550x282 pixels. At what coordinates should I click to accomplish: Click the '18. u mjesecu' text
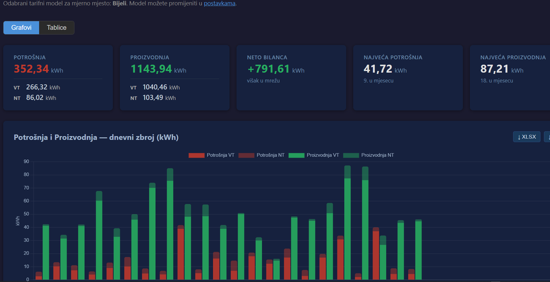pos(497,80)
